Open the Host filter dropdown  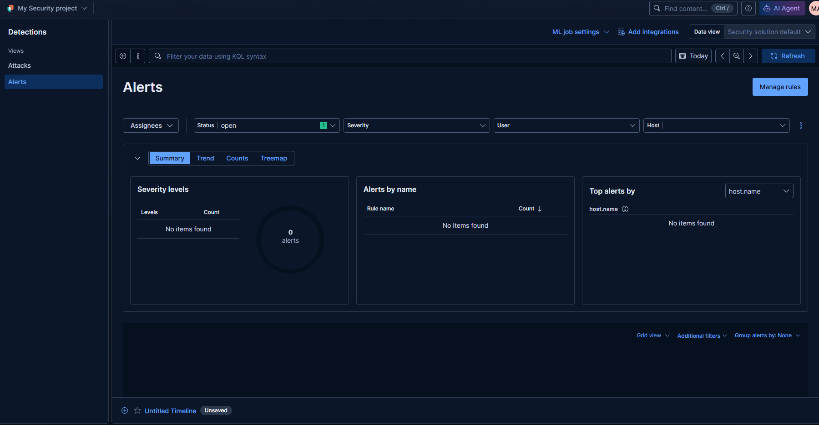click(x=716, y=125)
